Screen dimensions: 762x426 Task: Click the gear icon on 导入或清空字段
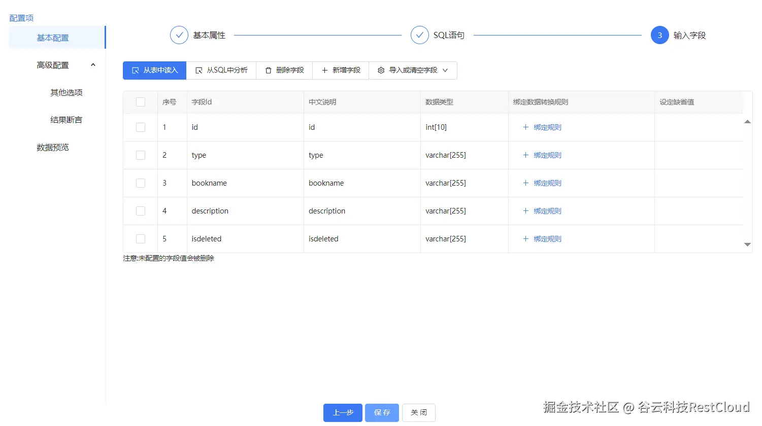381,70
